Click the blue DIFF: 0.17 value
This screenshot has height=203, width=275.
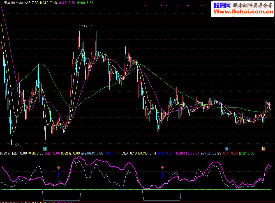point(112,153)
